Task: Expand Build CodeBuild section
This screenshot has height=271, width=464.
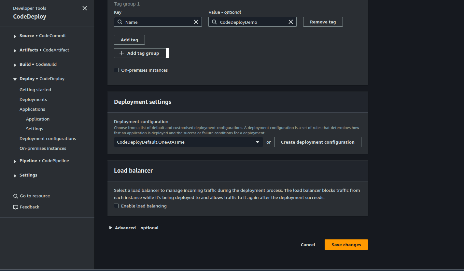Action: [15, 65]
